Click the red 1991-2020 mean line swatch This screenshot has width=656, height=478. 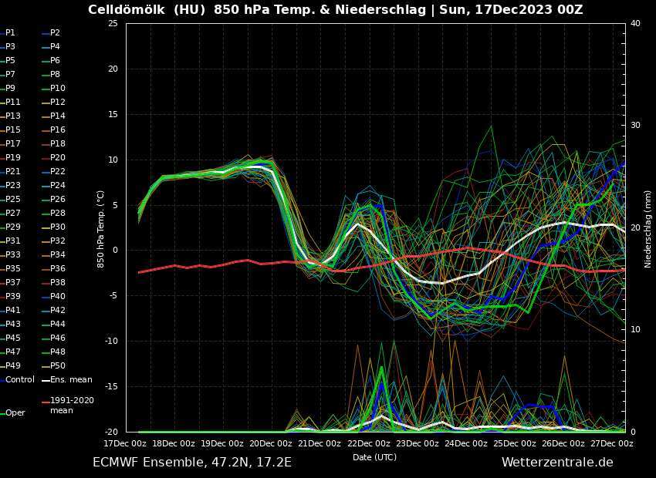click(46, 402)
